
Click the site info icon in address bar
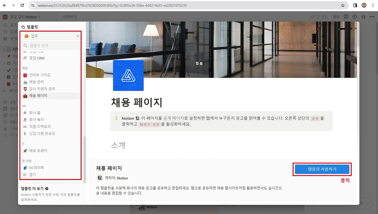click(33, 5)
